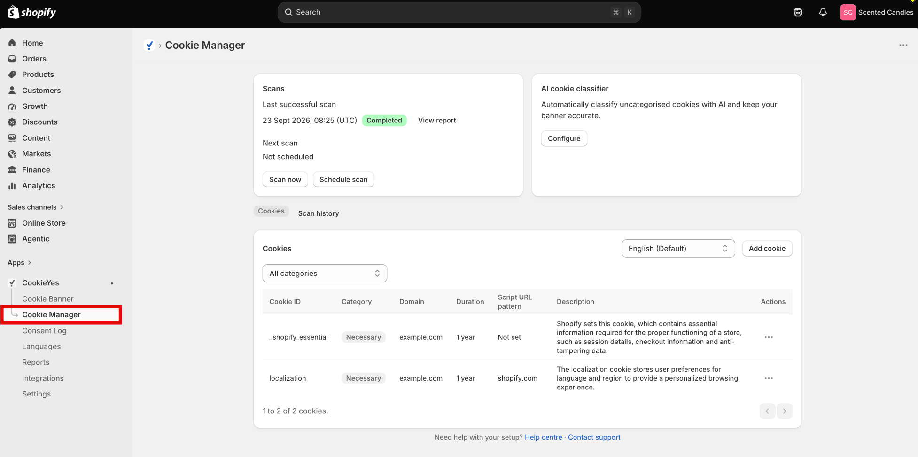Open actions menu for localization cookie
Image resolution: width=918 pixels, height=457 pixels.
click(x=769, y=378)
